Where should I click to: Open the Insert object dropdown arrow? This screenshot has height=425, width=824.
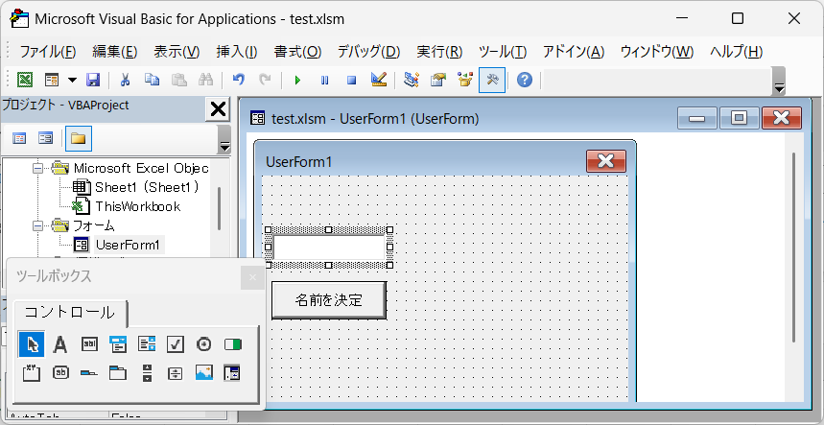72,80
